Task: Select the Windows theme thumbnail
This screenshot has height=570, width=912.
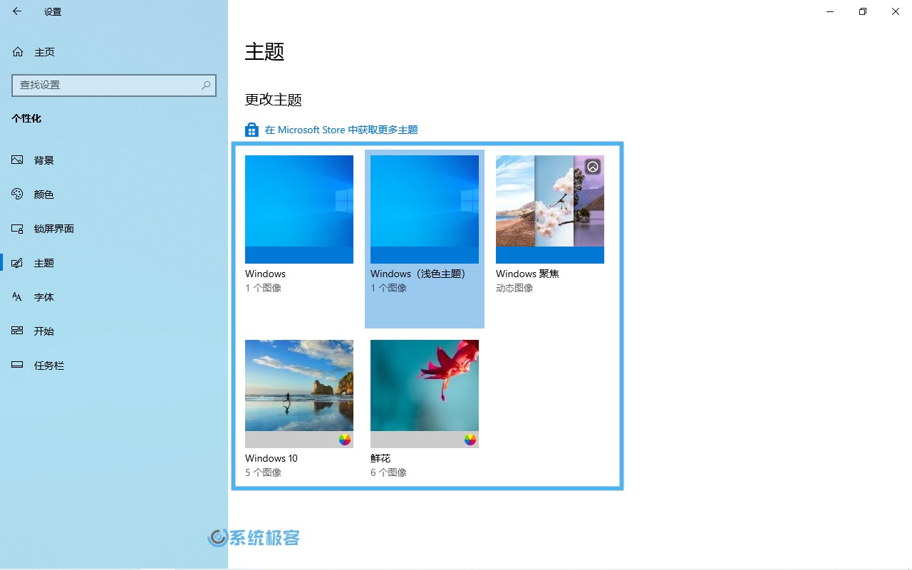Action: tap(299, 209)
